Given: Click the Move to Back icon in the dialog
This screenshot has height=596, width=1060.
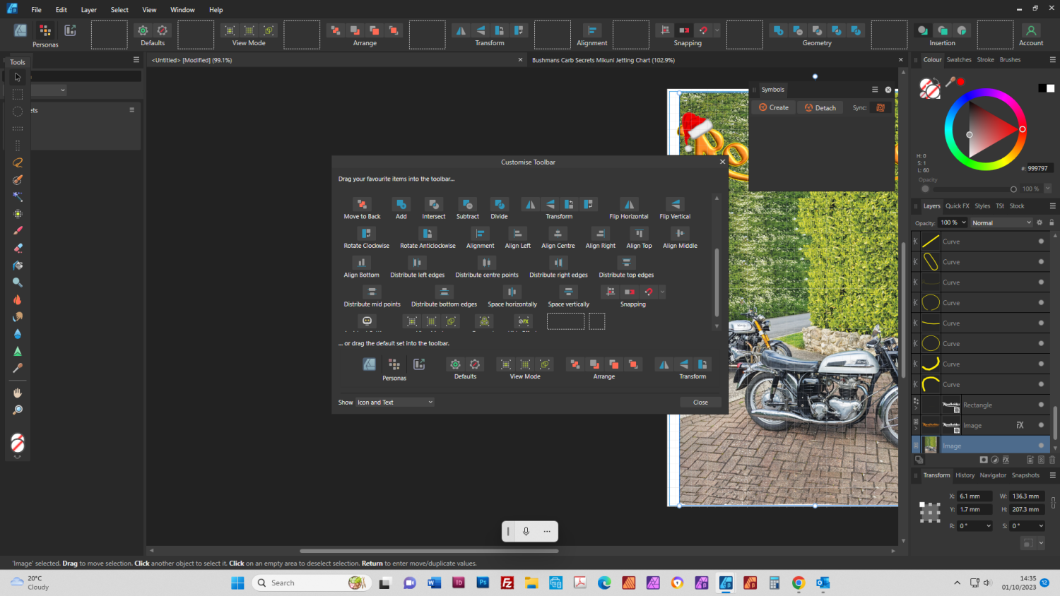Looking at the screenshot, I should [x=361, y=204].
